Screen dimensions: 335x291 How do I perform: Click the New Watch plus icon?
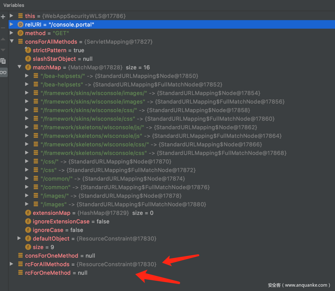tap(3, 16)
